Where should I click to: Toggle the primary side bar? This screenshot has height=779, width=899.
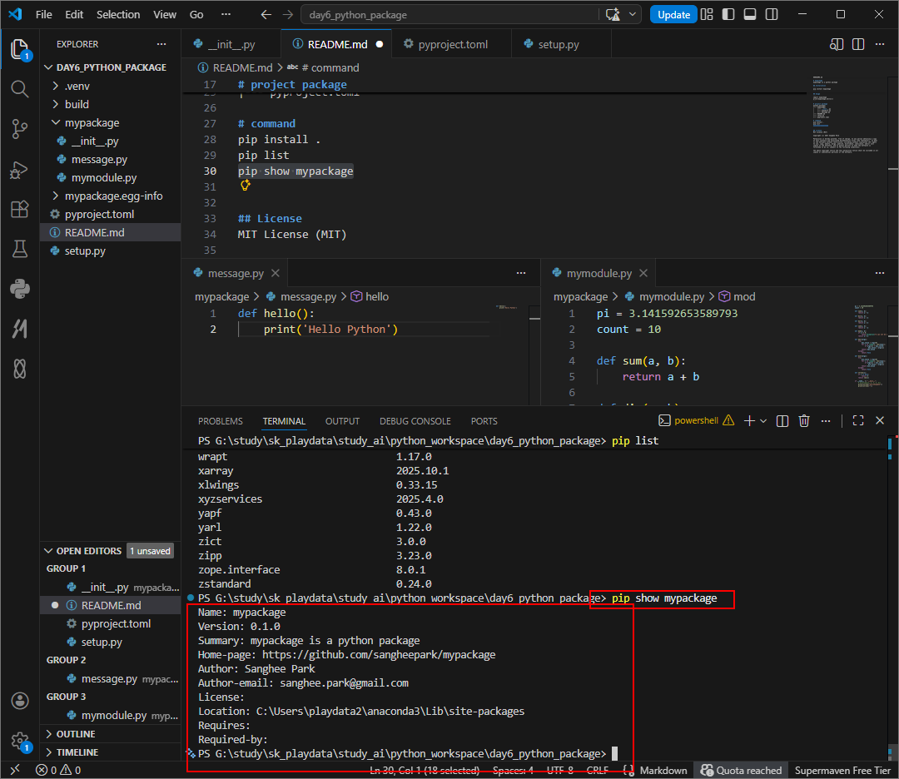coord(728,15)
